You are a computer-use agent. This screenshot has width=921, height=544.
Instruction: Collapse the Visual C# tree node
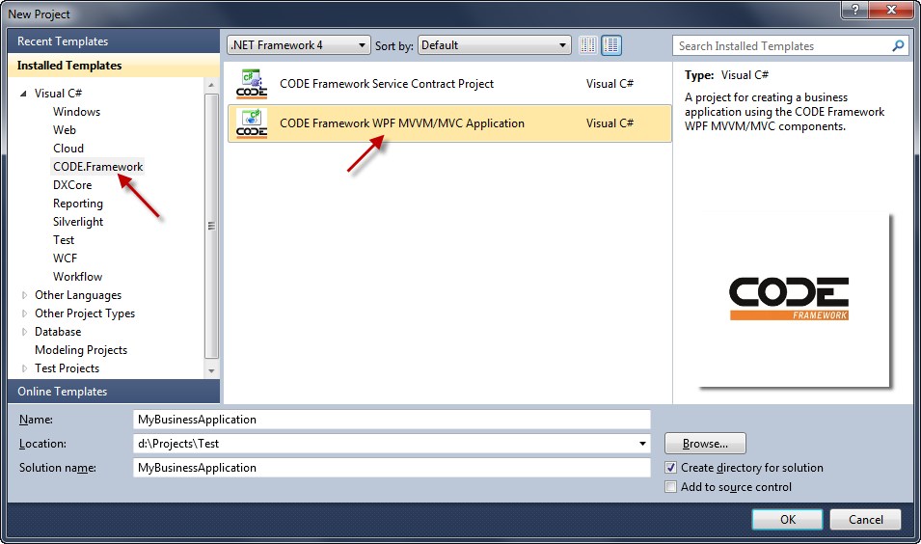click(x=23, y=94)
